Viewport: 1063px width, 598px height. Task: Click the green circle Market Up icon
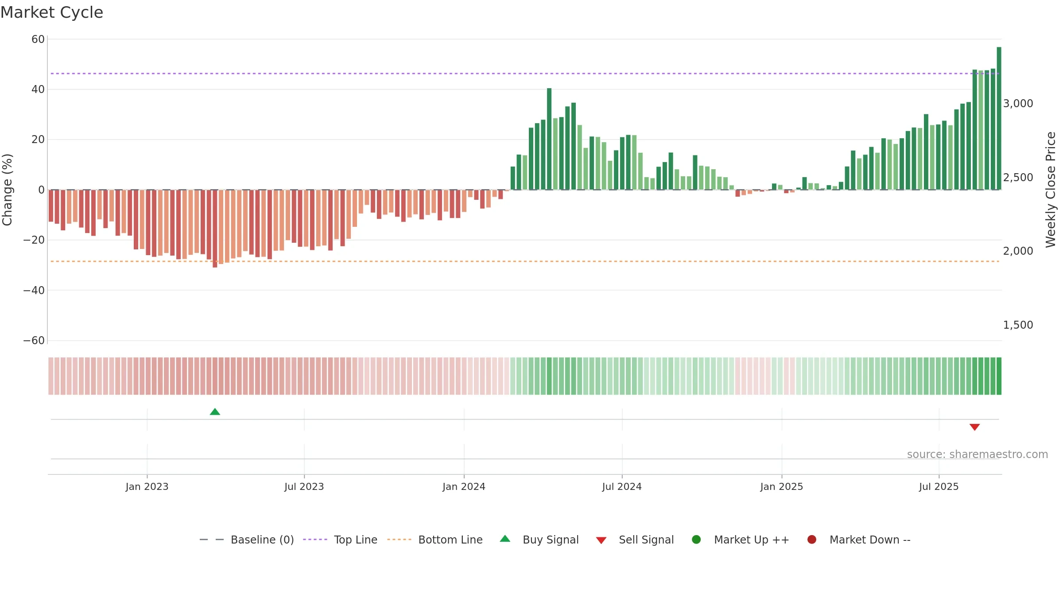pos(696,540)
